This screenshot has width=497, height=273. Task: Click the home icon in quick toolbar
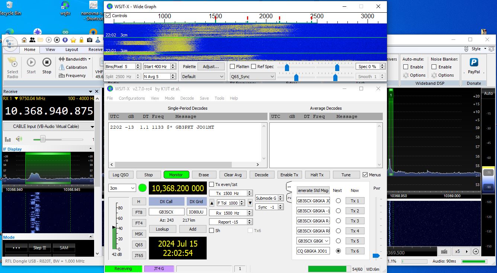[24, 40]
